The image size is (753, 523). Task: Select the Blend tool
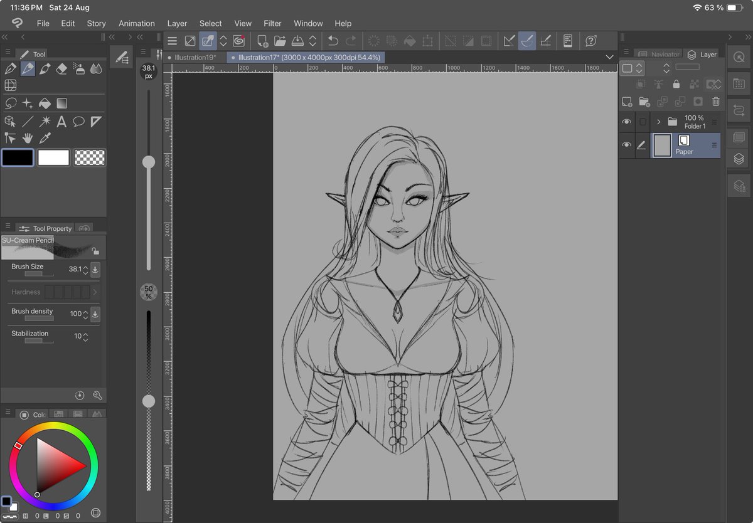click(x=96, y=68)
